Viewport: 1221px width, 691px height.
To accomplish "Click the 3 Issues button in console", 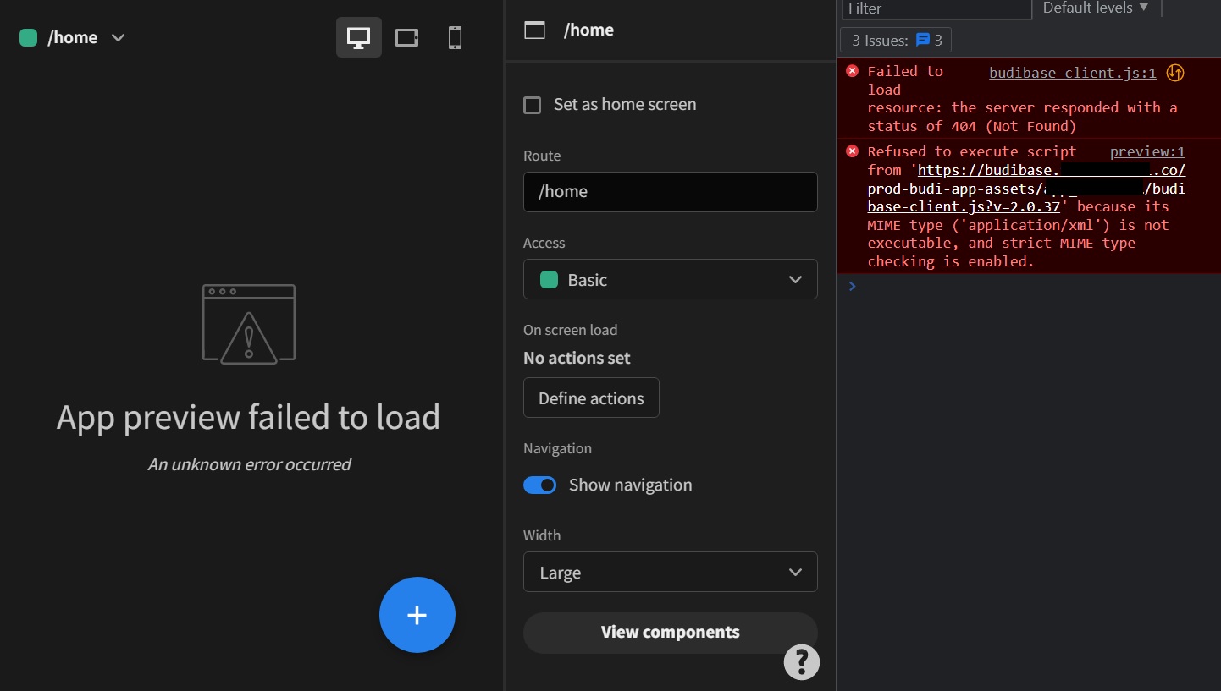I will coord(896,40).
